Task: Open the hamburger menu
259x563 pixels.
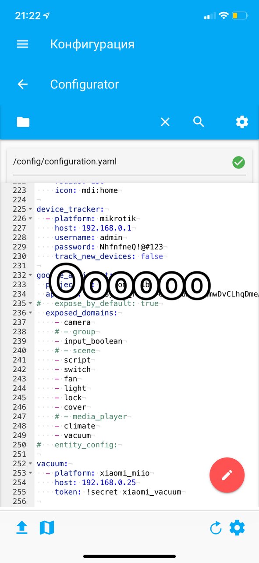Action: coord(22,44)
